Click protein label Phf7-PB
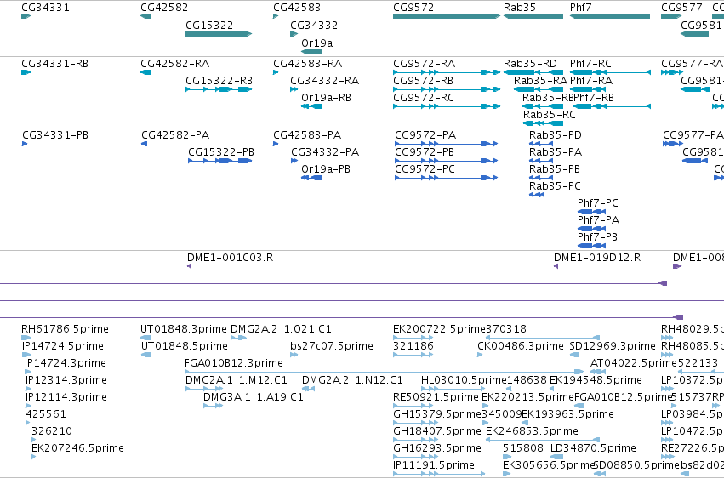This screenshot has width=724, height=478. click(597, 237)
